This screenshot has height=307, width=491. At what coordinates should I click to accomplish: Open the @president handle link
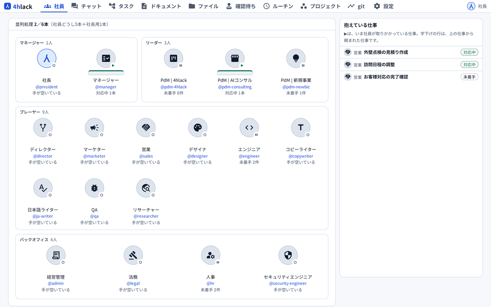(x=47, y=87)
